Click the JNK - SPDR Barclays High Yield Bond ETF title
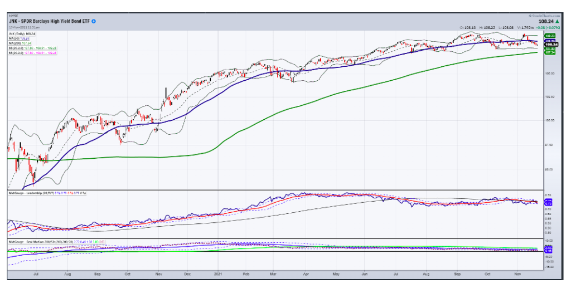This screenshot has height=293, width=571. [49, 22]
